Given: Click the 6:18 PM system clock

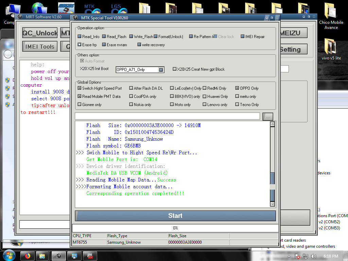Looking at the screenshot, I should coord(331,256).
